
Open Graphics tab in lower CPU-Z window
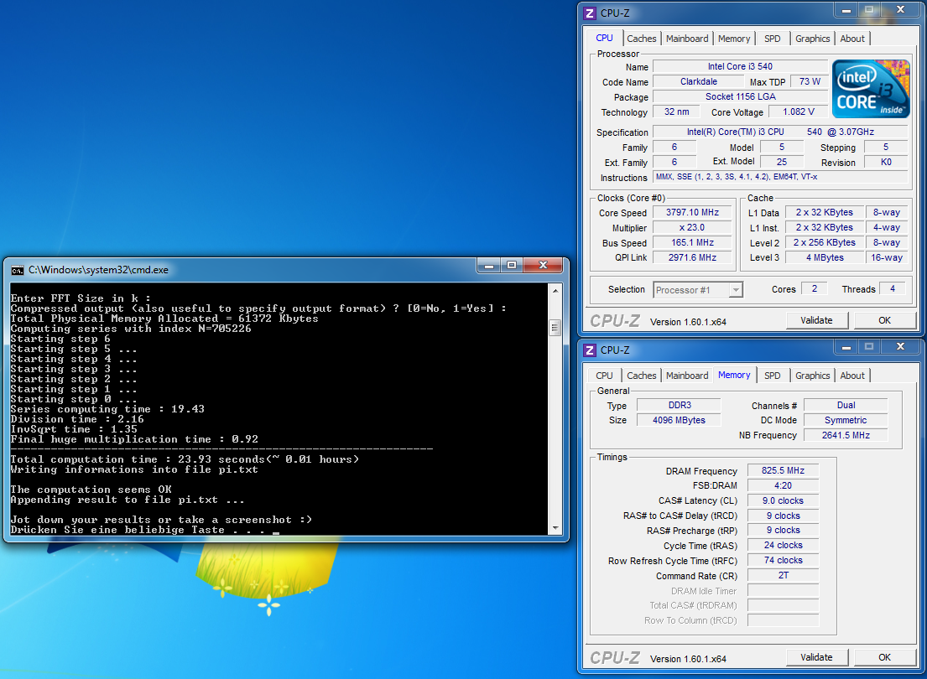click(812, 376)
